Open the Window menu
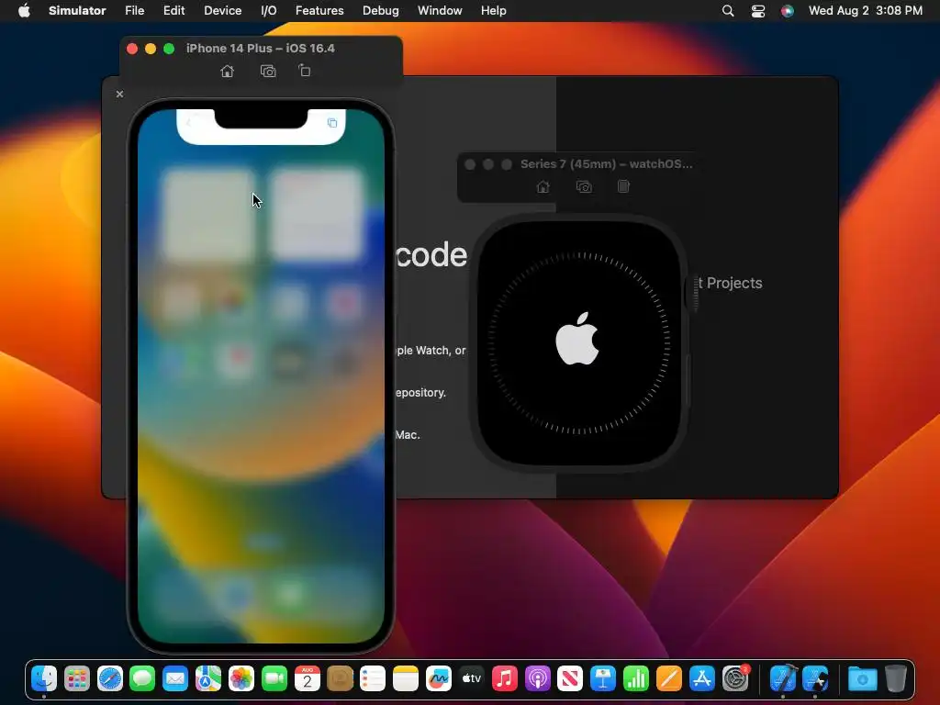Screen dimensions: 940x705 440,11
